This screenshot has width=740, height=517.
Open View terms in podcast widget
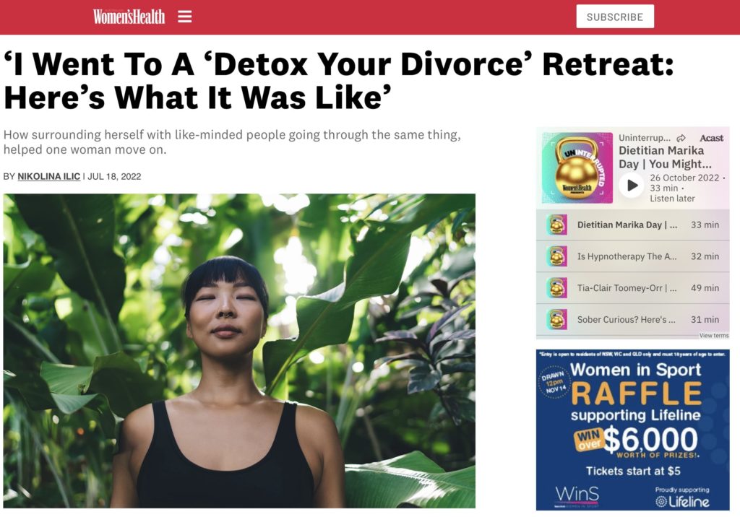(x=713, y=335)
